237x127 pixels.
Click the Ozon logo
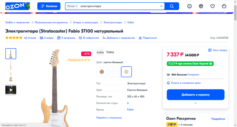pyautogui.click(x=18, y=6)
